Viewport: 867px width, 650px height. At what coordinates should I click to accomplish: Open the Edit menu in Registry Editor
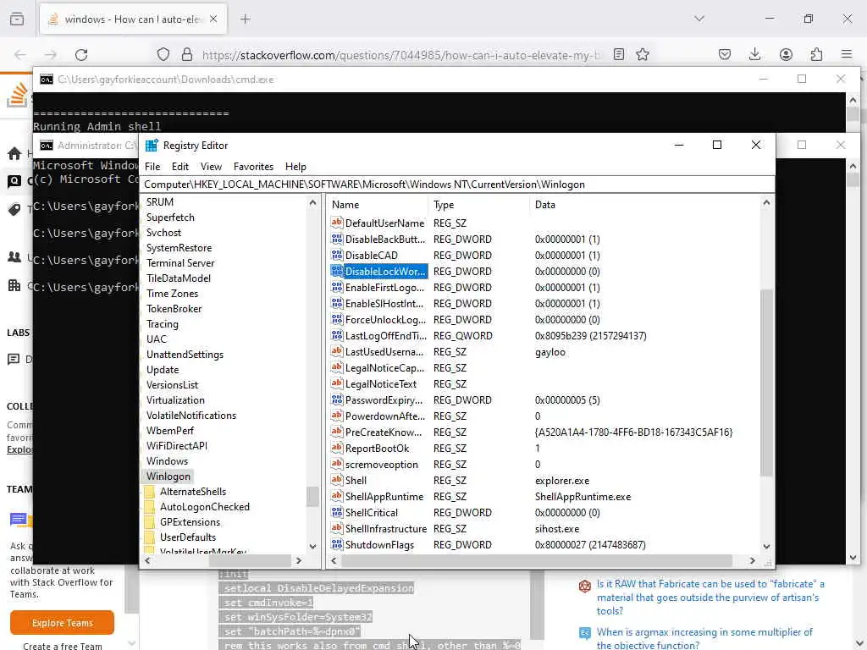click(179, 167)
